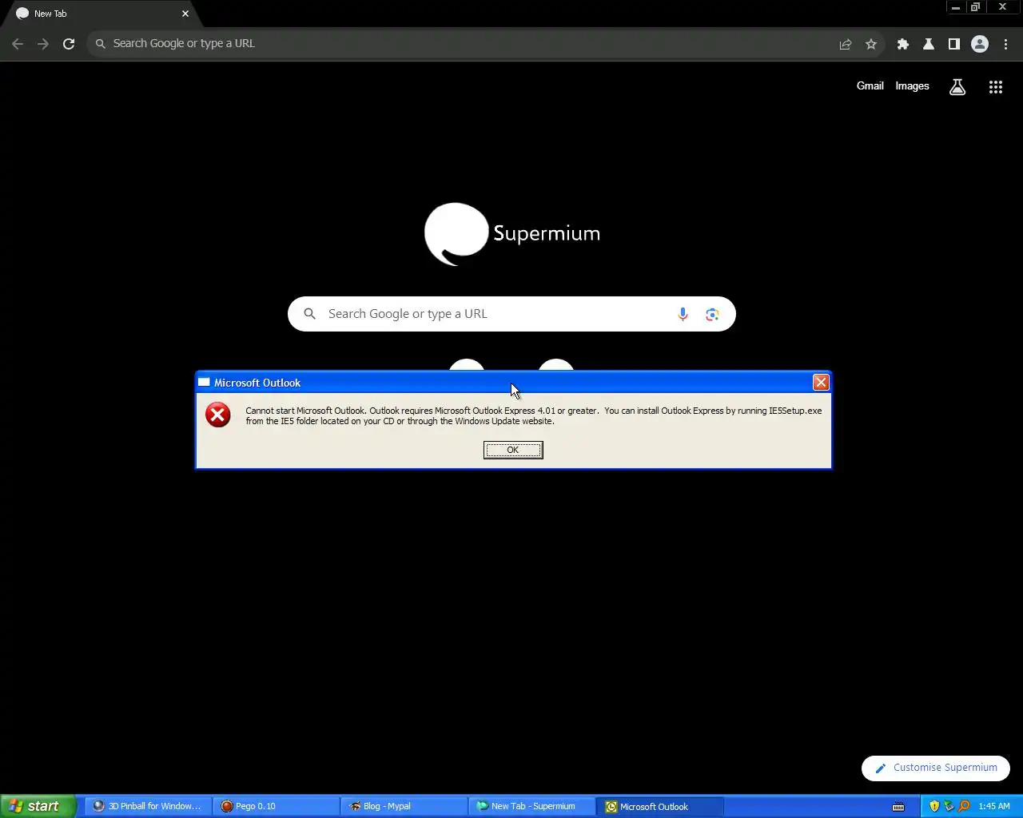Click the browser forward arrow
This screenshot has height=818, width=1023.
pyautogui.click(x=43, y=44)
